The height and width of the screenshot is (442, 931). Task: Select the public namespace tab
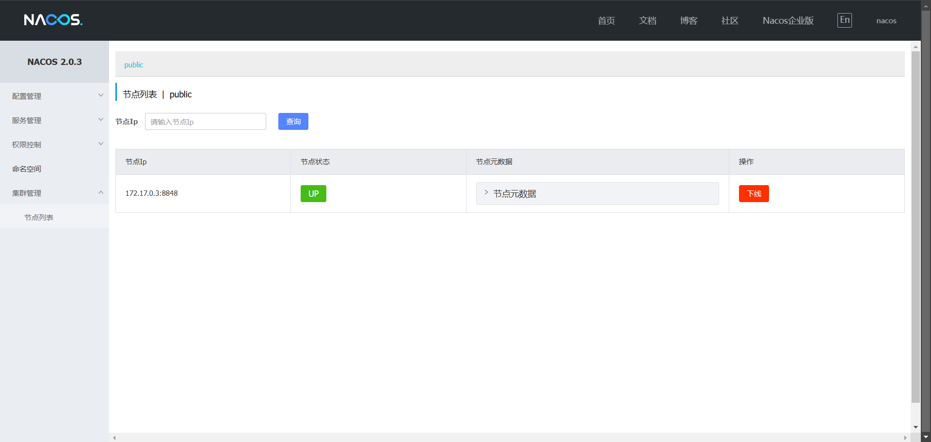134,64
